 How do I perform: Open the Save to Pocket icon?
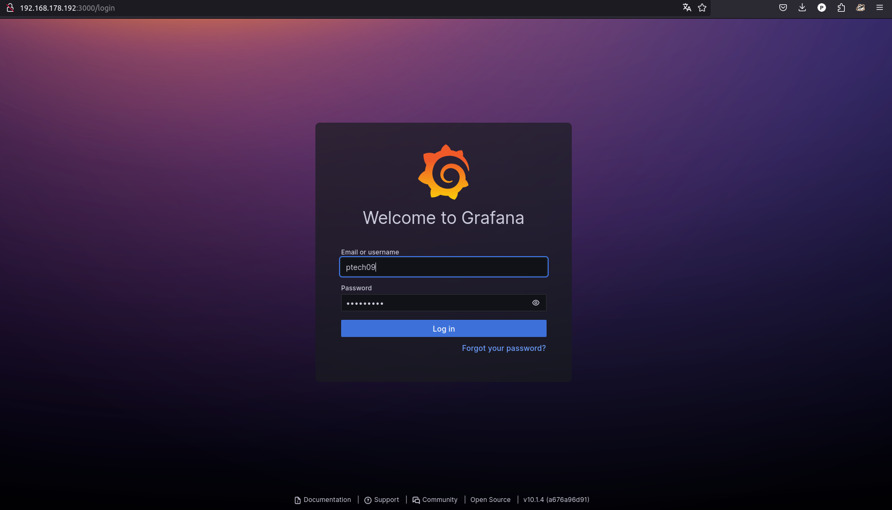click(x=783, y=7)
